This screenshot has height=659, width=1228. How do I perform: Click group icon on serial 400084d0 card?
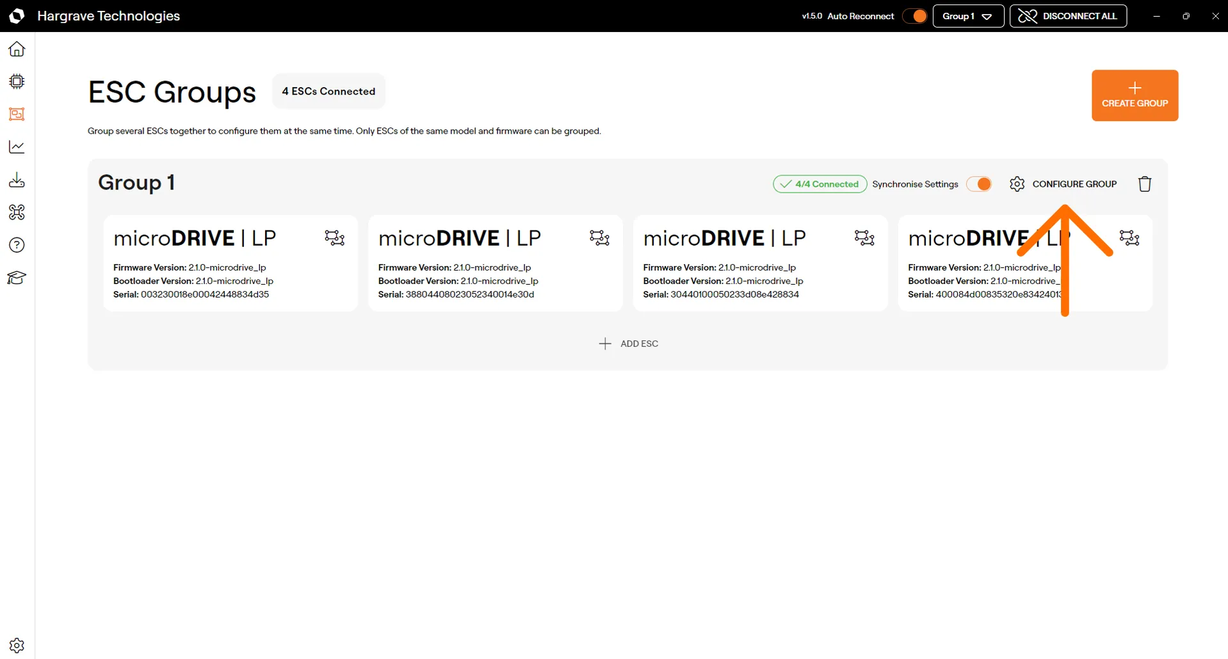tap(1129, 238)
